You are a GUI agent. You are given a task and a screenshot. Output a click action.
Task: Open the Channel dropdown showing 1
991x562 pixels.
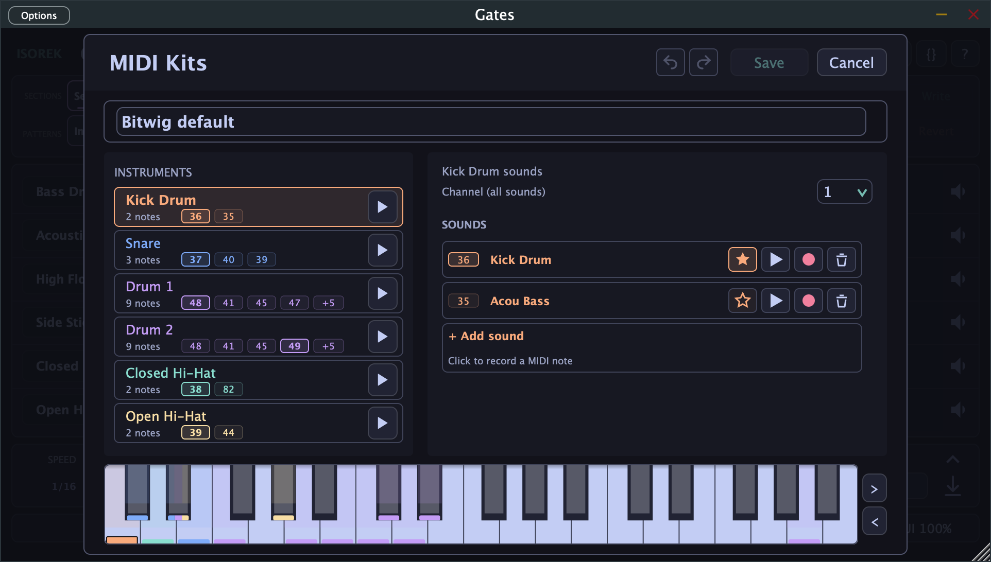(x=844, y=192)
